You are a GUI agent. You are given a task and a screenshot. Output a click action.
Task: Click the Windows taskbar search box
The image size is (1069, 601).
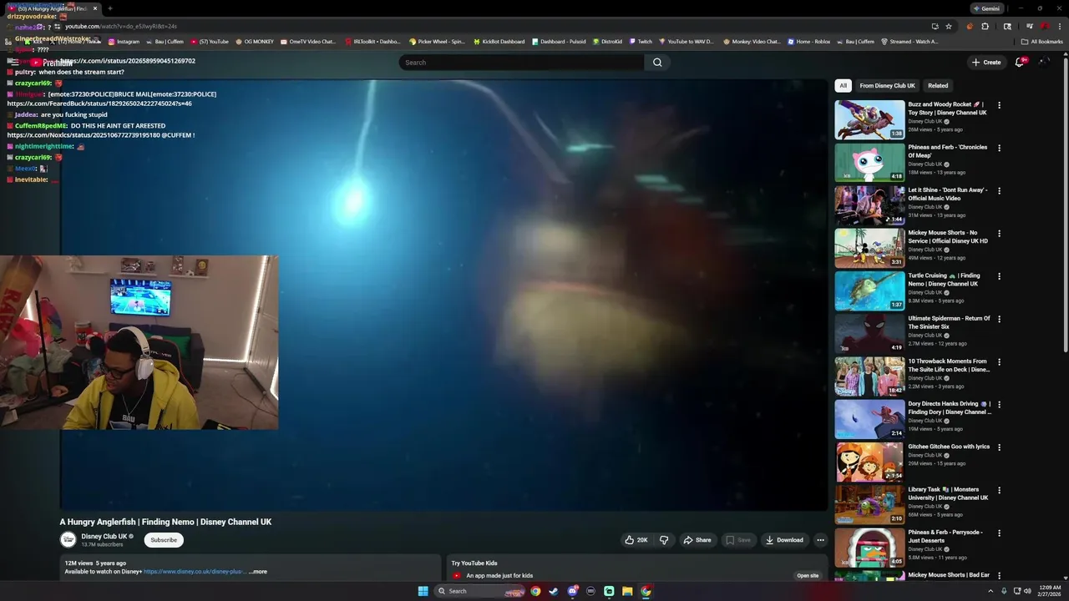pyautogui.click(x=480, y=591)
